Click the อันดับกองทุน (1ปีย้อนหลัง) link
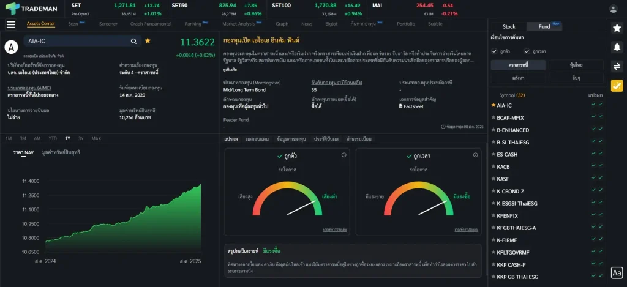Image resolution: width=627 pixels, height=287 pixels. (337, 83)
